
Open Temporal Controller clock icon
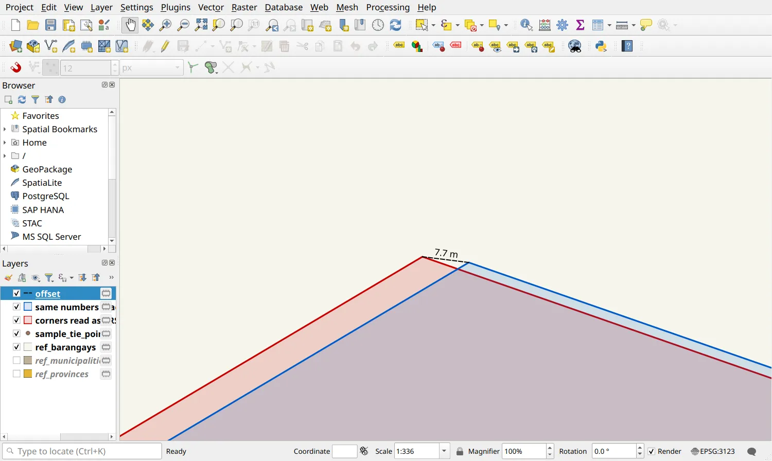tap(378, 25)
